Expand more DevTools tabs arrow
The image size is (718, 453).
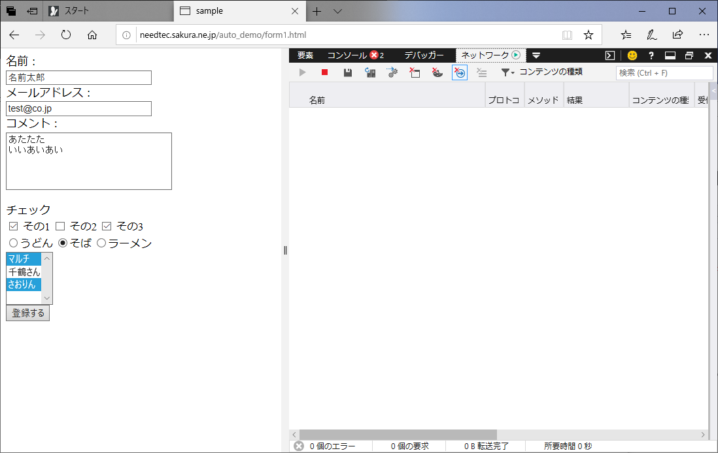(x=536, y=55)
